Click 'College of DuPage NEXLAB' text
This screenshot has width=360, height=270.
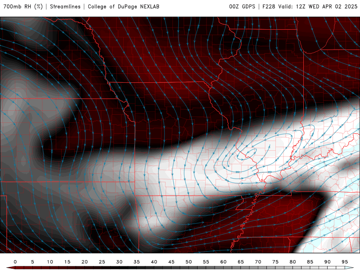click(123, 7)
